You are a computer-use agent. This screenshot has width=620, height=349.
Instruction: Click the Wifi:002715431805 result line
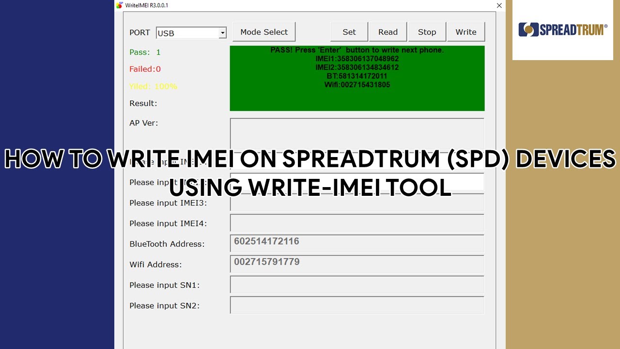(357, 85)
